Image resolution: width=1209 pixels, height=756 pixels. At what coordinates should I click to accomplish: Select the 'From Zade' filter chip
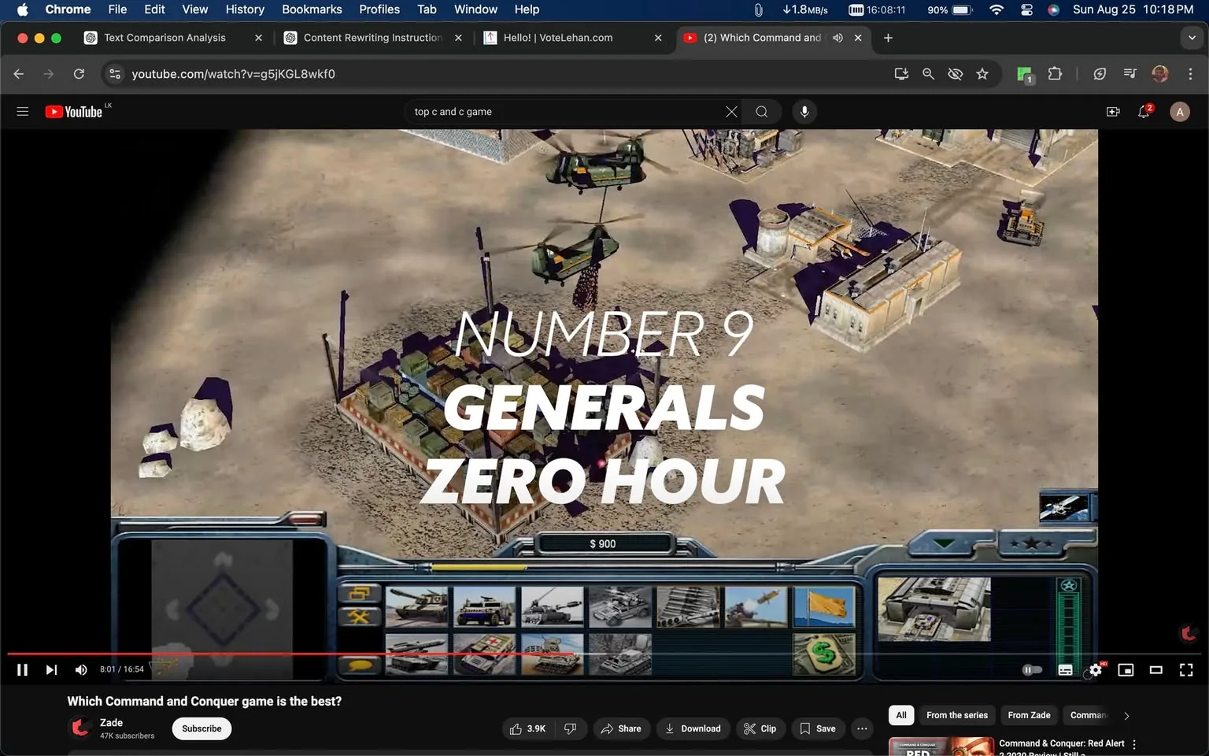(1029, 715)
